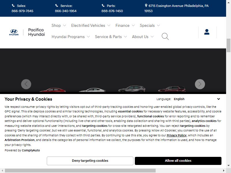This screenshot has width=231, height=173.
Task: Expand the Hyundai Programs chevron
Action: (x=88, y=37)
